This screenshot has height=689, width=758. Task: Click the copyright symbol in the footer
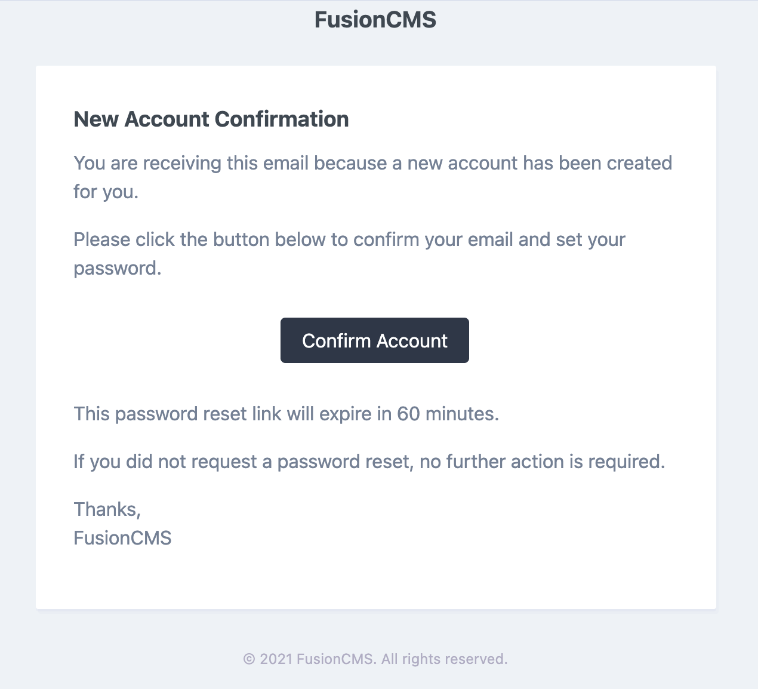(x=249, y=659)
